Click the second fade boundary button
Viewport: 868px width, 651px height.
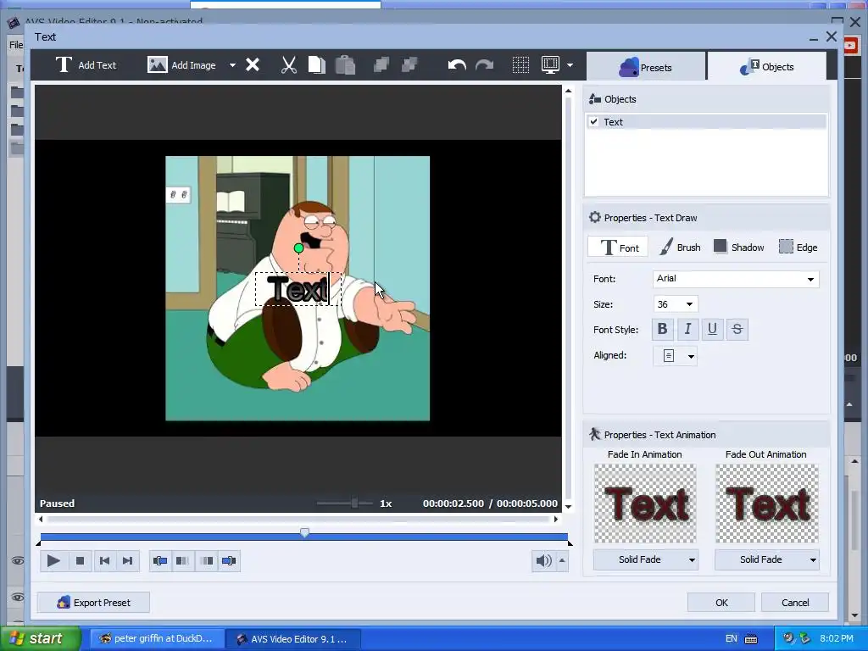click(x=183, y=561)
